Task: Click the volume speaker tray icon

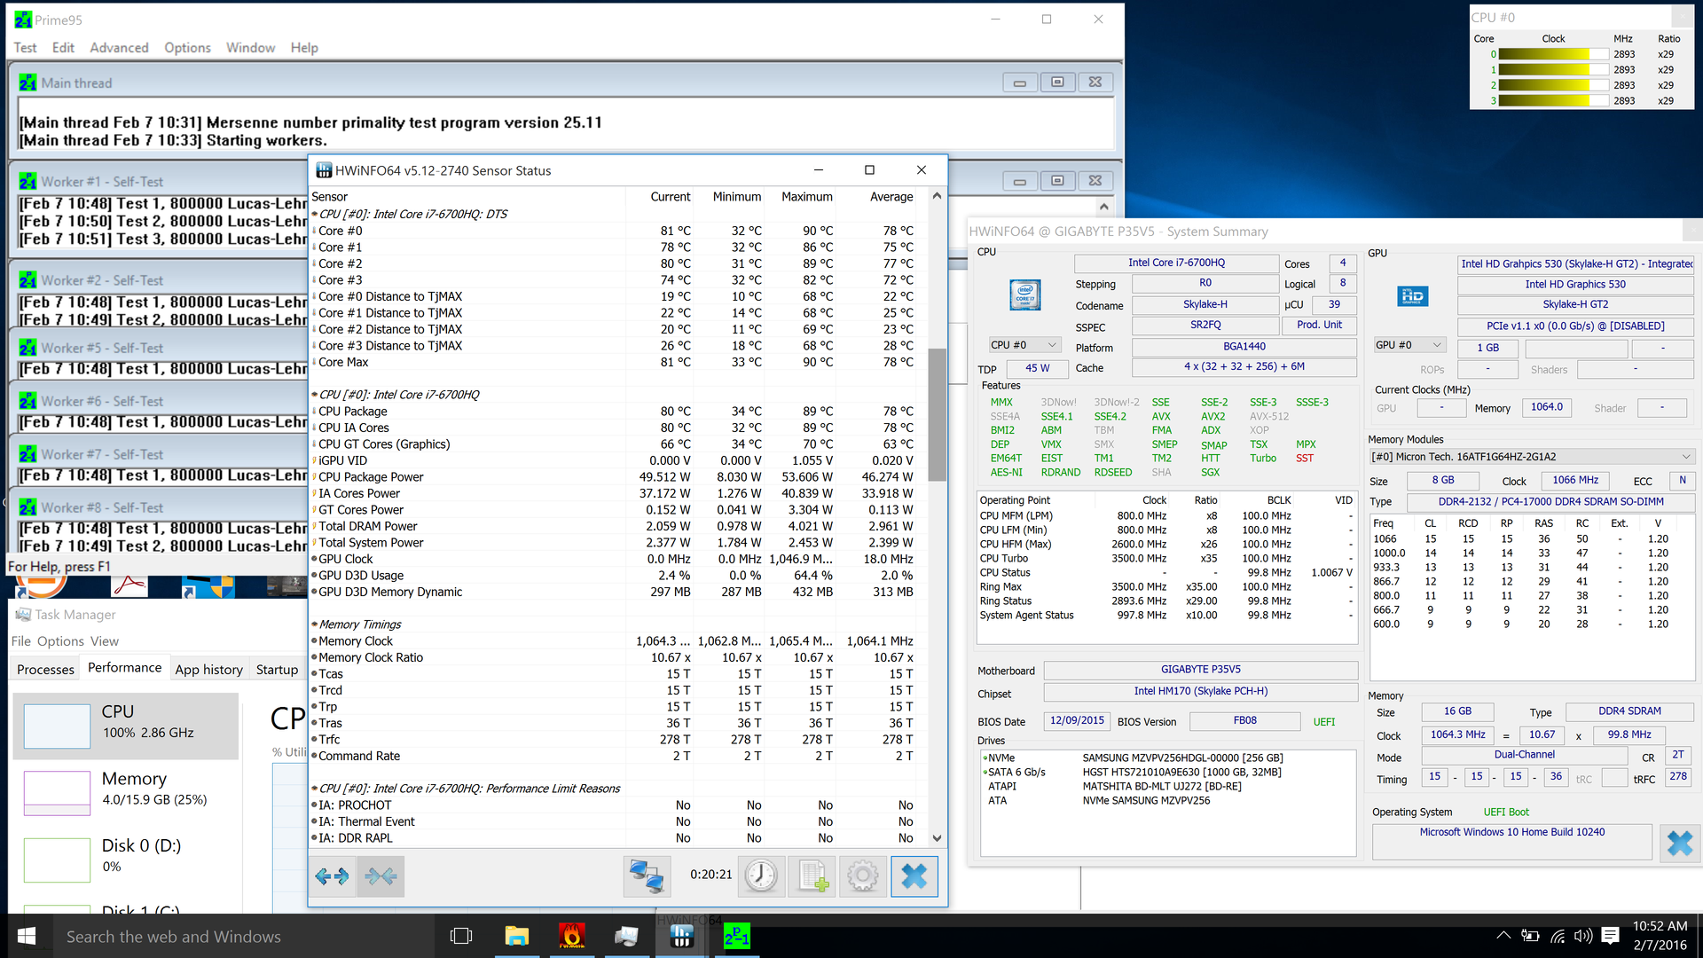Action: pos(1582,936)
